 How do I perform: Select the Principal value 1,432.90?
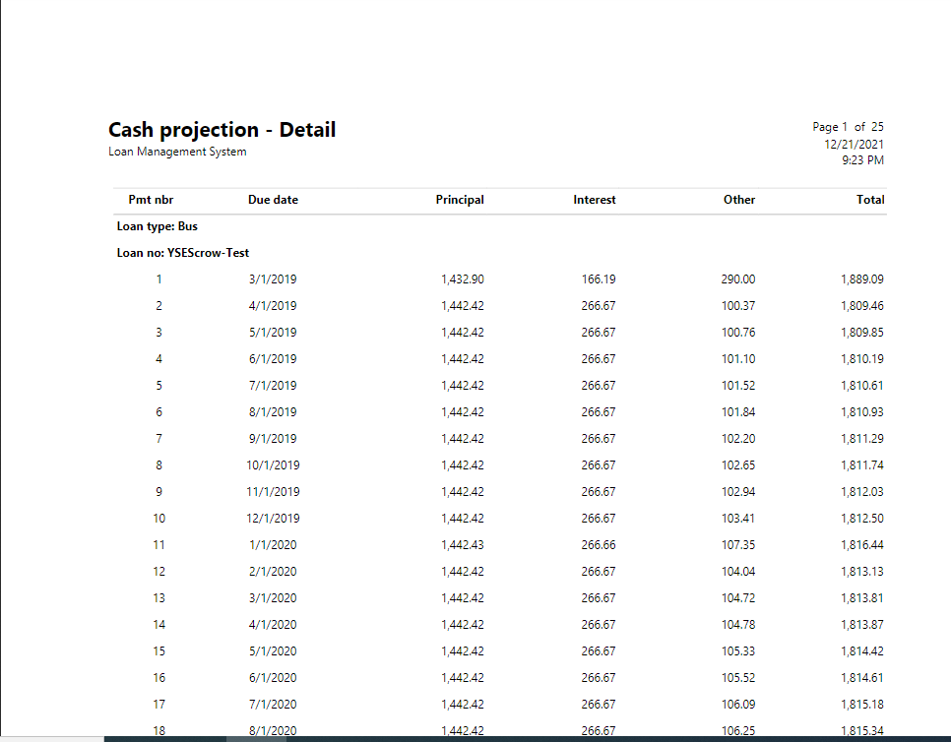(463, 278)
